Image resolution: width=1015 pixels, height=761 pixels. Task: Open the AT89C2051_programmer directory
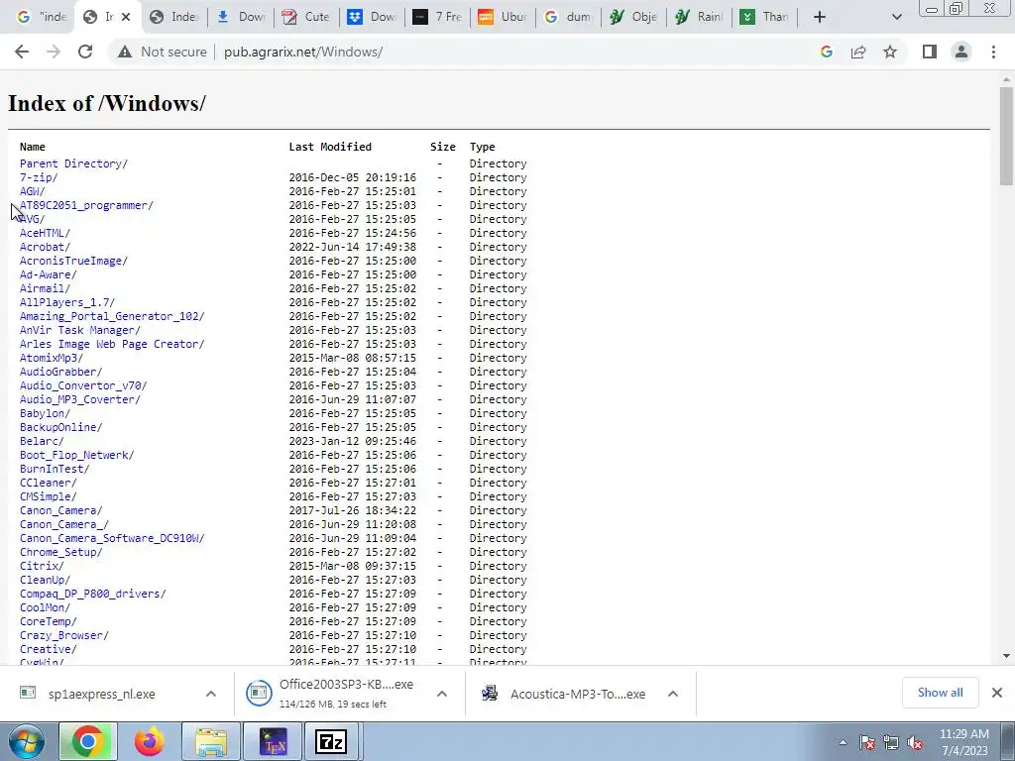pos(86,205)
